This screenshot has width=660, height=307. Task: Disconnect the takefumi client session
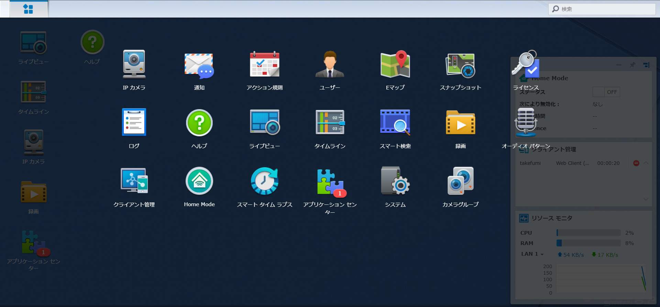(636, 163)
